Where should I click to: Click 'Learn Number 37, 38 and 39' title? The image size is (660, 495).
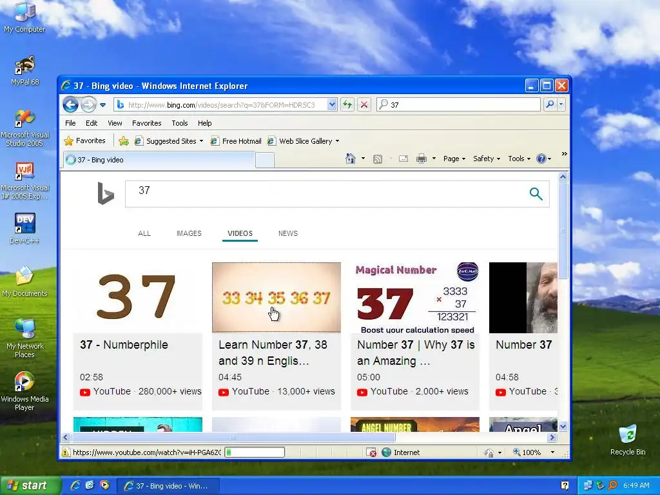point(273,353)
